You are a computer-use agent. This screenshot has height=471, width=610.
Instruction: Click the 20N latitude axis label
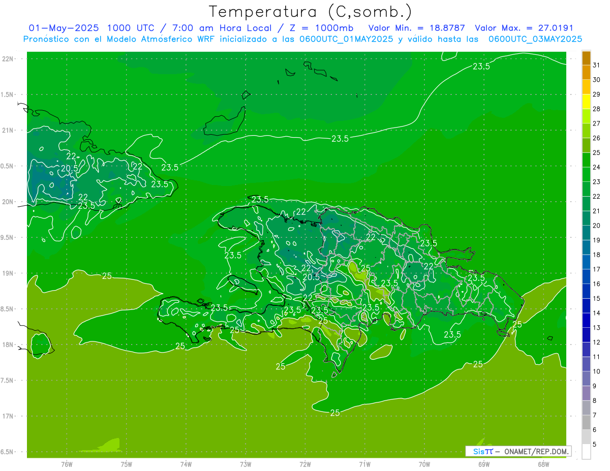click(8, 202)
